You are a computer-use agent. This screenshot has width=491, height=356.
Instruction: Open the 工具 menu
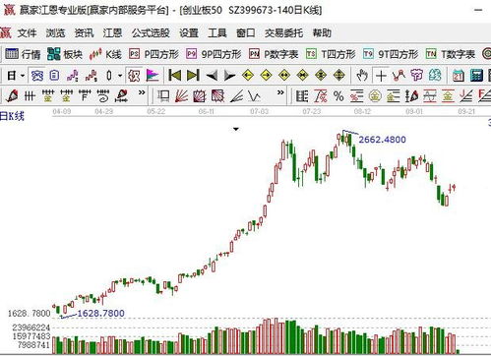click(x=217, y=33)
